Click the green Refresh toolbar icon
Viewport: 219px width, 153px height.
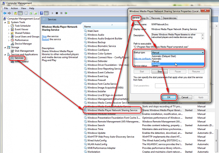[31, 13]
